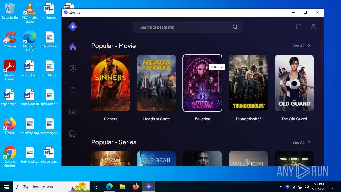The height and width of the screenshot is (192, 341).
Task: Select the Recycle Bin desktop icon
Action: click(x=10, y=11)
